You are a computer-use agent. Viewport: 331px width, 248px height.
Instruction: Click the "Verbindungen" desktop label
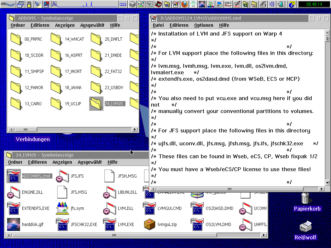pos(33,139)
